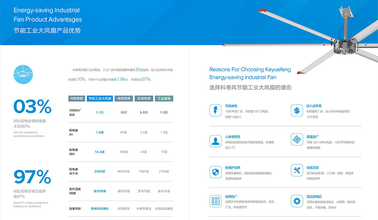Click 'Reasons For Choosing Keyuefeng' heading
The height and width of the screenshot is (220, 378).
pos(250,69)
